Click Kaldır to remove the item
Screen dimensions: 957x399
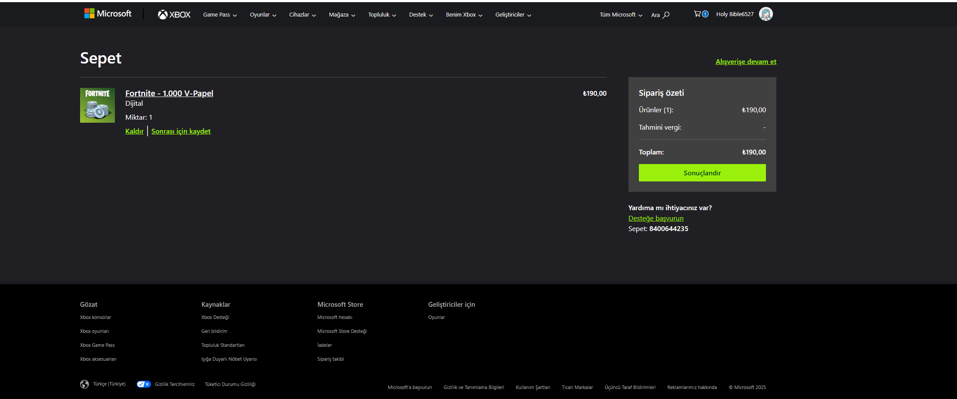pyautogui.click(x=134, y=131)
